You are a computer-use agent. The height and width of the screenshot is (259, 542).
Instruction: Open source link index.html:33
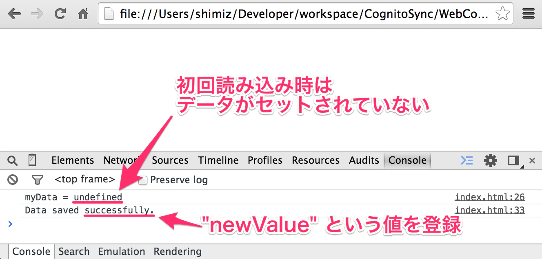490,211
